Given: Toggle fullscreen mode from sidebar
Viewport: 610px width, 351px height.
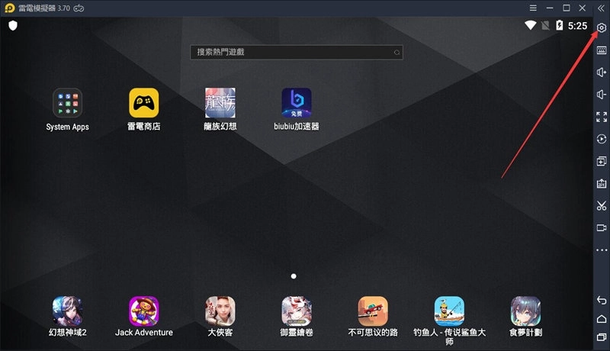Looking at the screenshot, I should tap(602, 117).
